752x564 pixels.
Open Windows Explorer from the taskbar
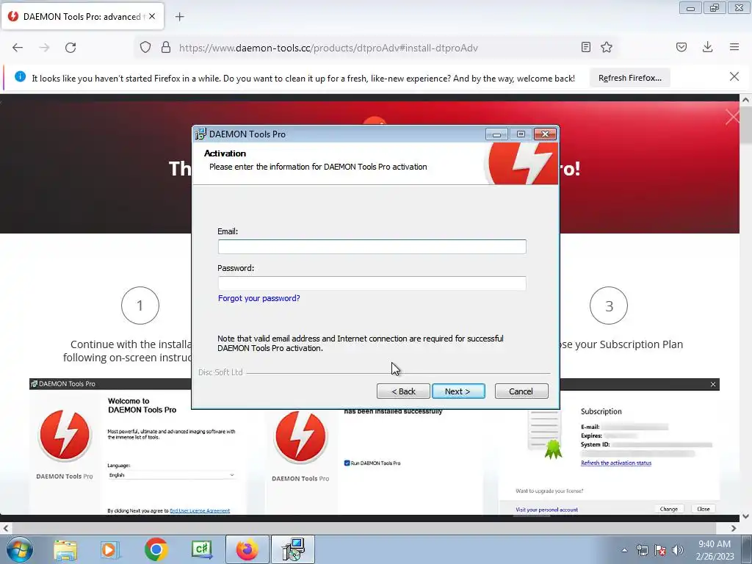click(65, 549)
